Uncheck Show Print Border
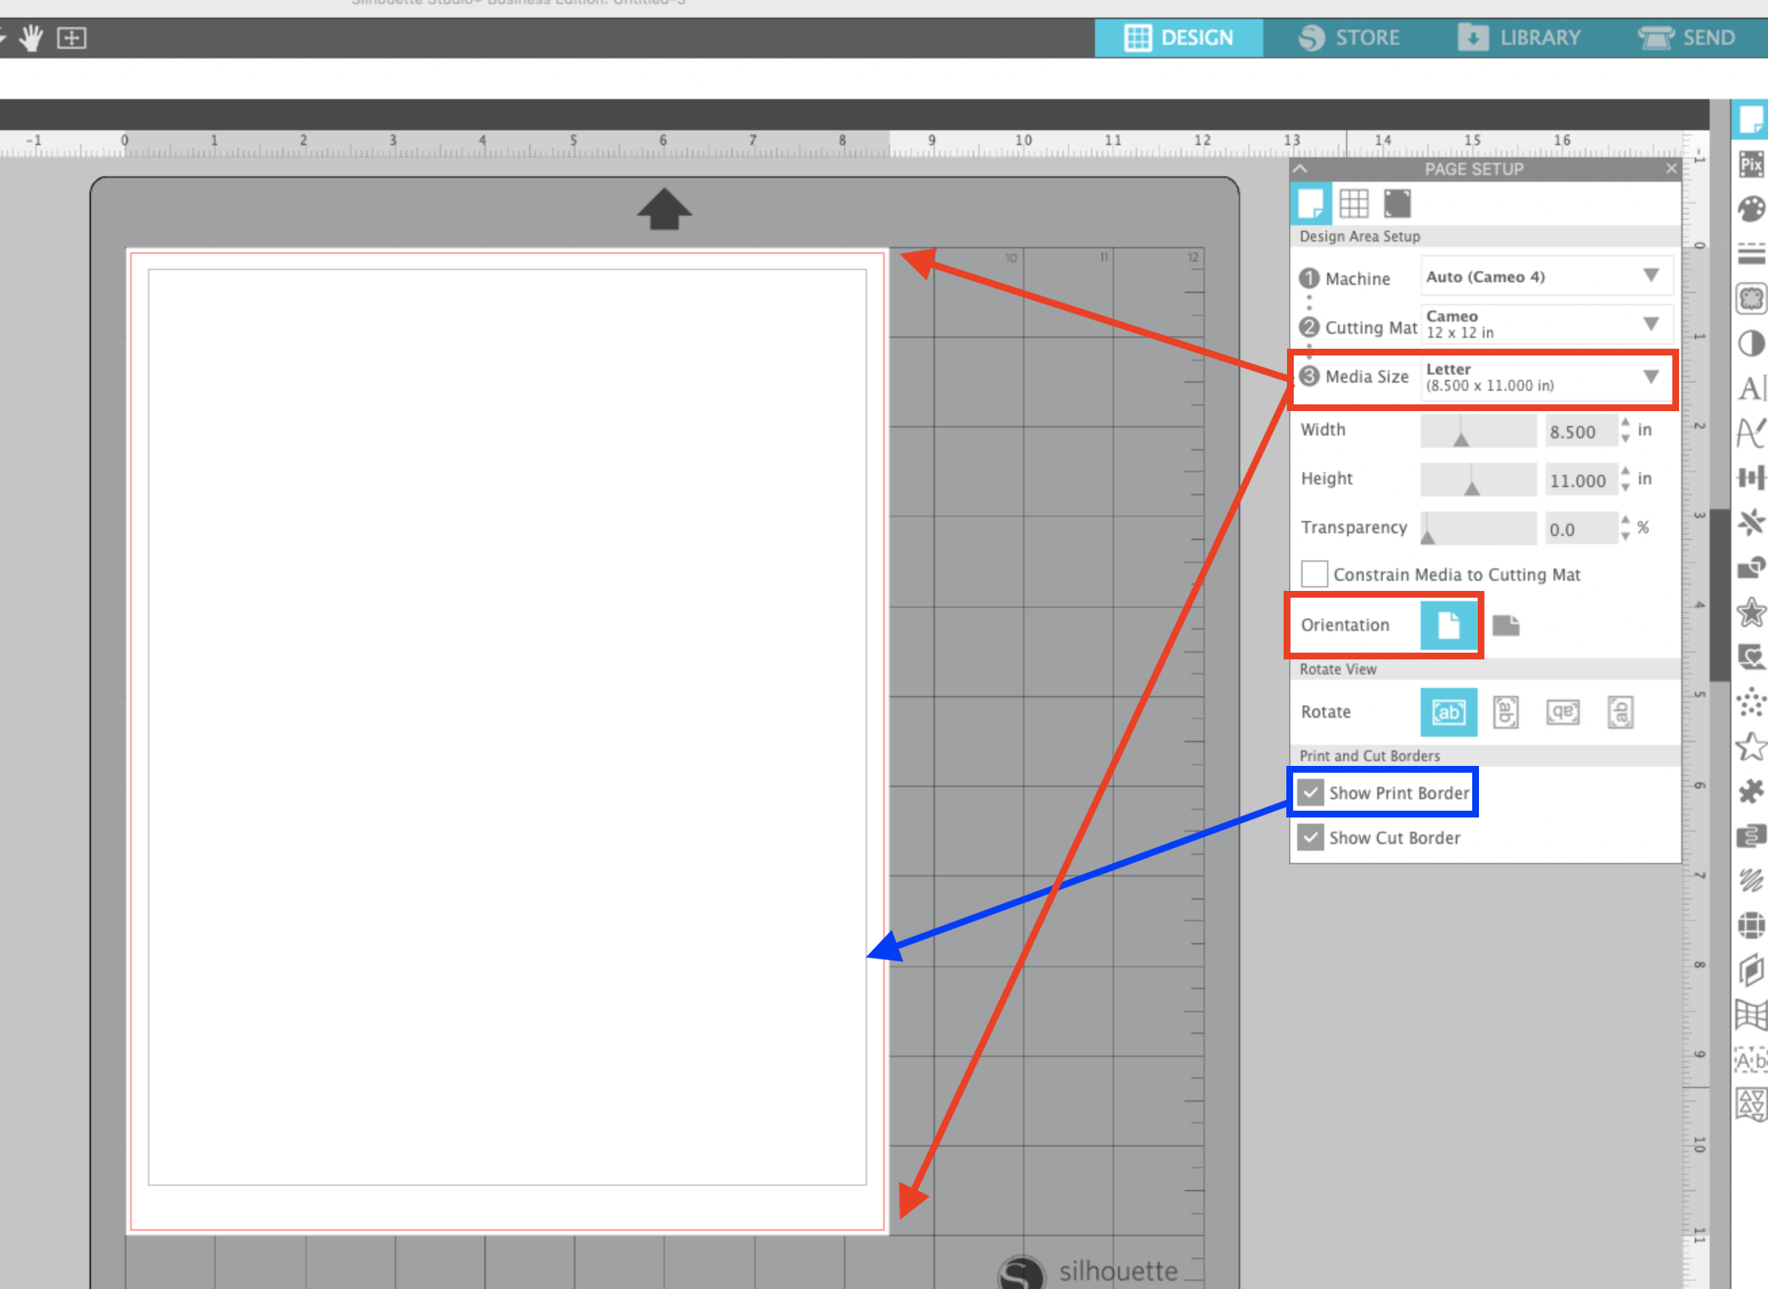This screenshot has height=1289, width=1768. pos(1311,793)
